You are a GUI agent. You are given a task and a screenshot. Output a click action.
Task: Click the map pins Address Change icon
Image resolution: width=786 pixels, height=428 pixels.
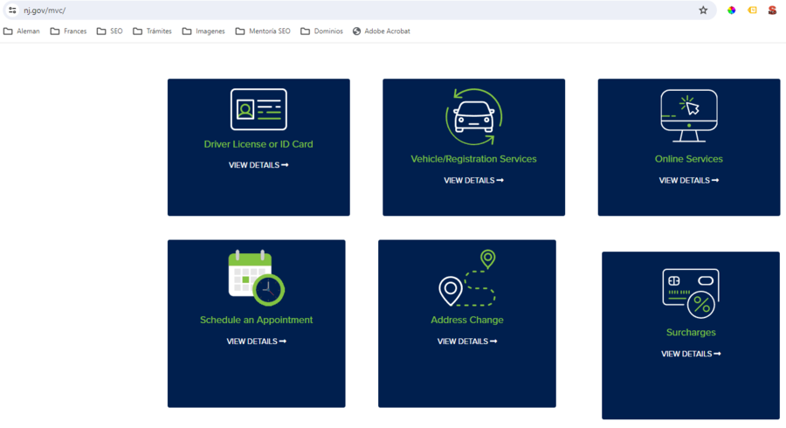coord(466,278)
